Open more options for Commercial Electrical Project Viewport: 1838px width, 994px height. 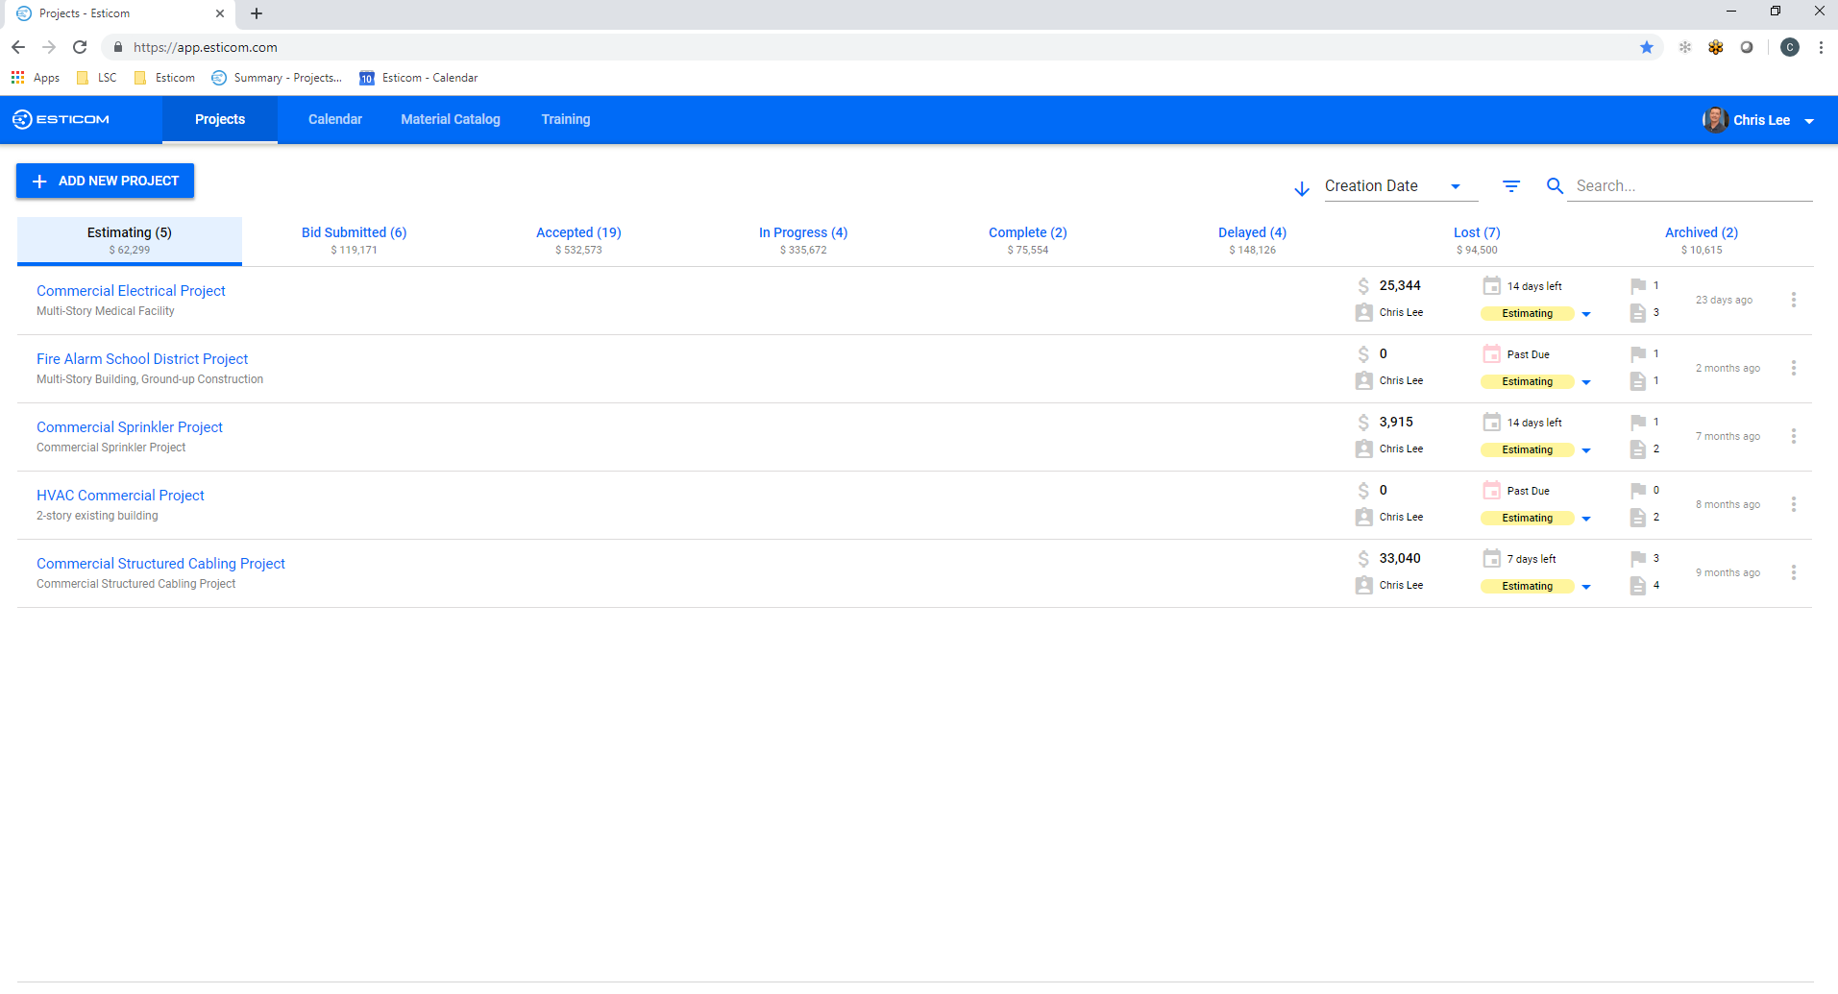[1793, 300]
